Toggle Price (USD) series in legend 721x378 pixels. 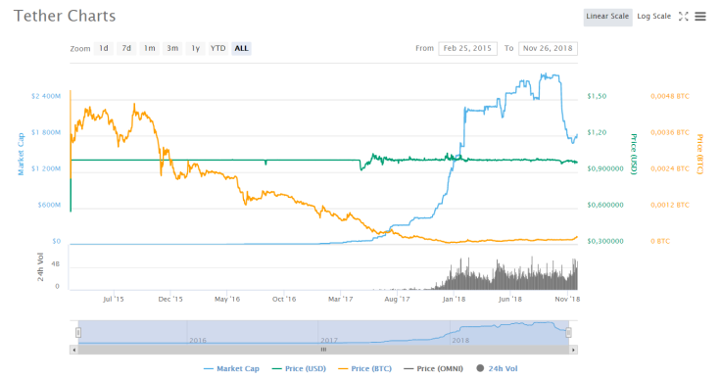[299, 368]
